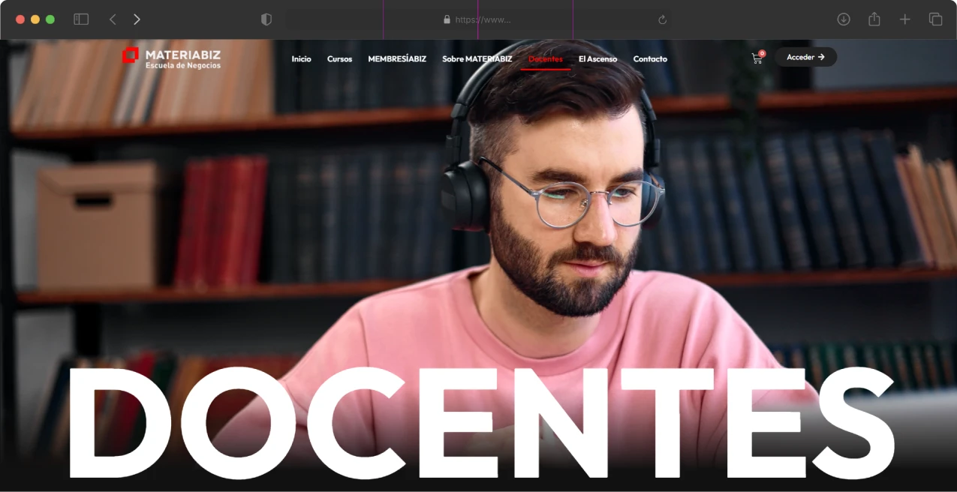Navigate to El Ascenso

[x=597, y=59]
